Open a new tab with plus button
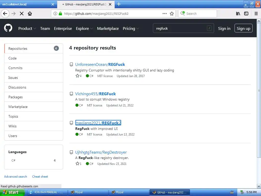The width and height of the screenshot is (261, 196). [119, 4]
